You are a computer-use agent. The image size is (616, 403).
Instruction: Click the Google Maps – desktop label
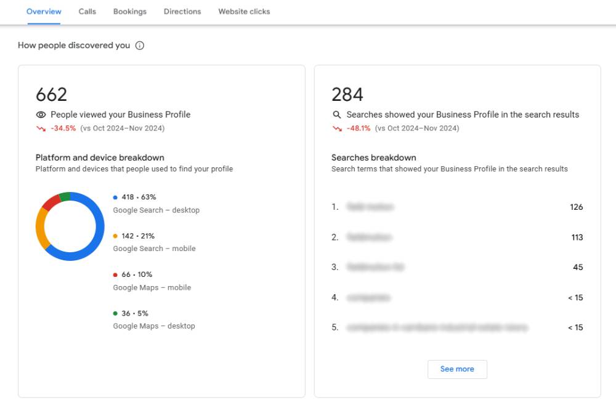pos(154,326)
